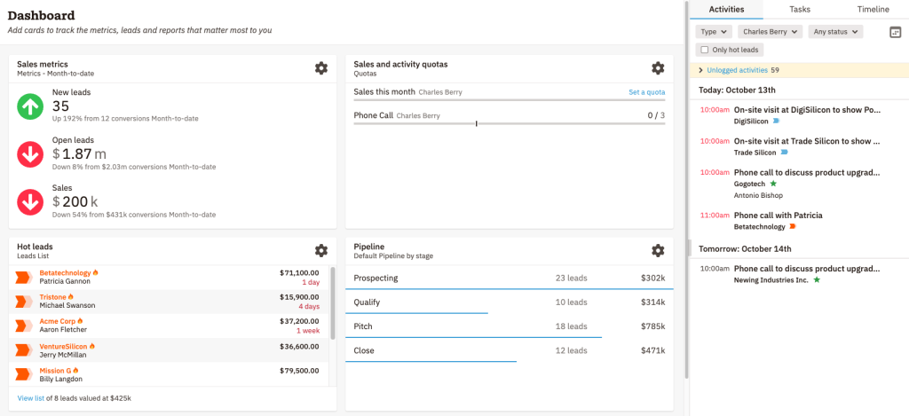Click the orange stage arrow icon for Betatechnology
The image size is (909, 416).
pos(24,277)
